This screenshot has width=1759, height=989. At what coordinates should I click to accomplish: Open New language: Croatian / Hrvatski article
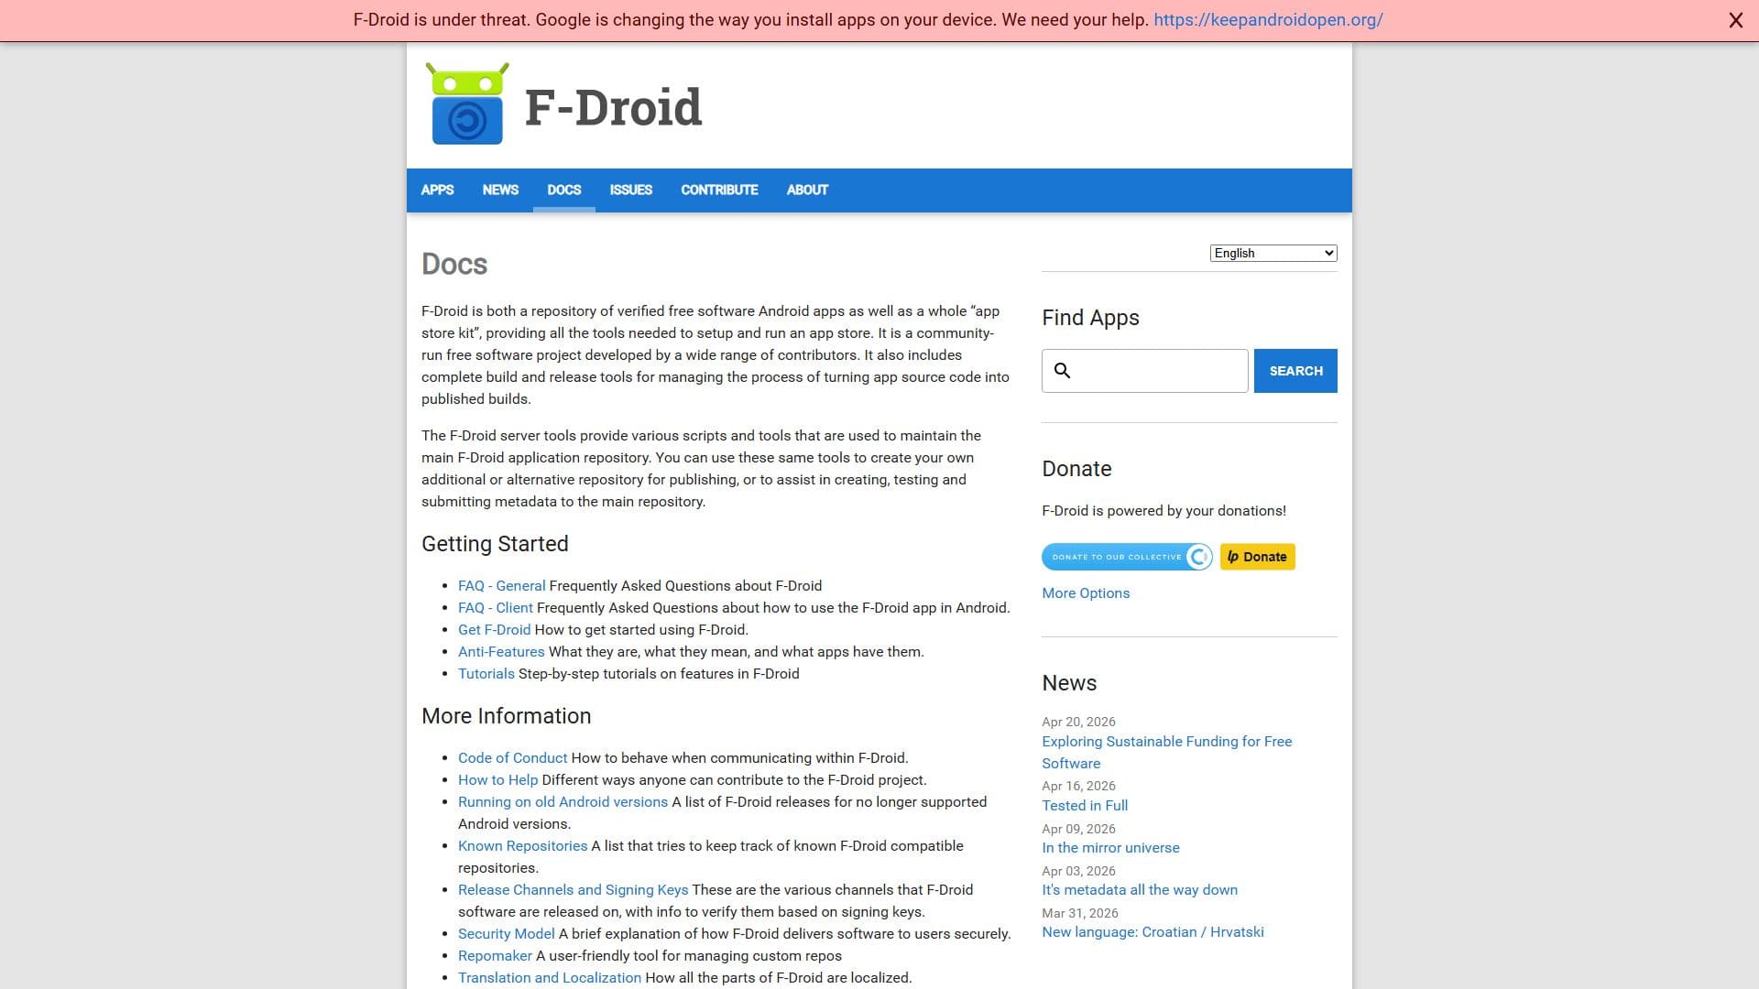pyautogui.click(x=1153, y=932)
